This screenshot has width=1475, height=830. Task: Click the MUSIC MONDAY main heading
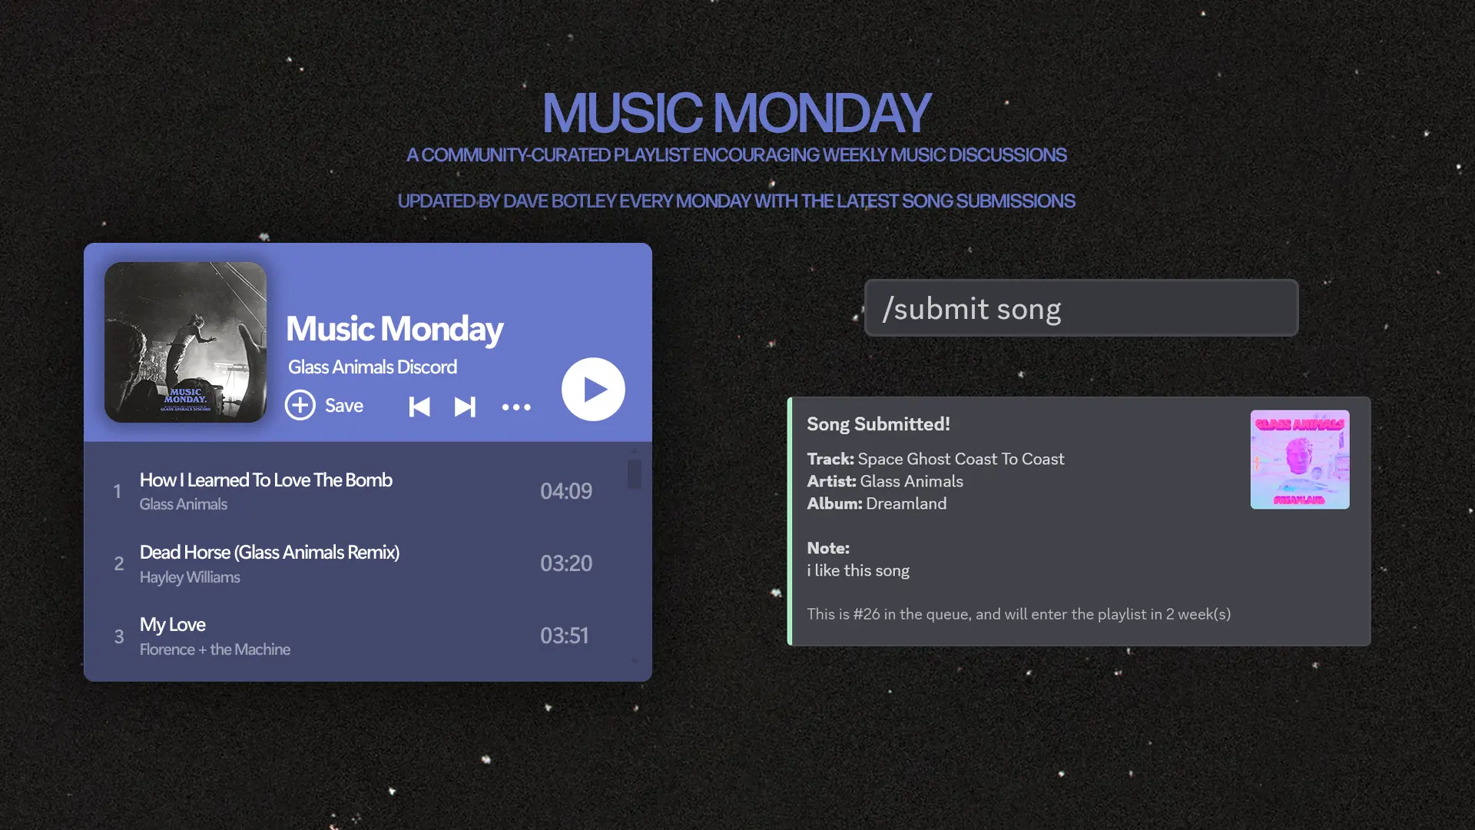pos(737,112)
